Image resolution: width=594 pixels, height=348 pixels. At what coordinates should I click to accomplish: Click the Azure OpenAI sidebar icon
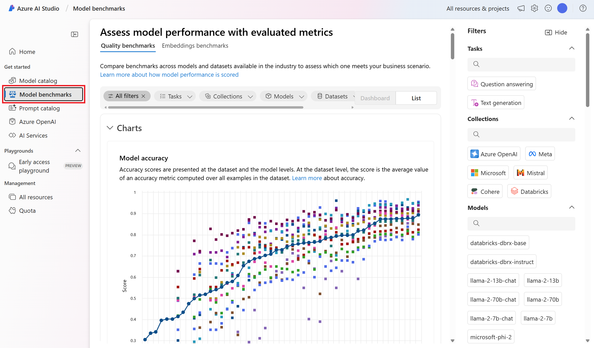tap(12, 121)
